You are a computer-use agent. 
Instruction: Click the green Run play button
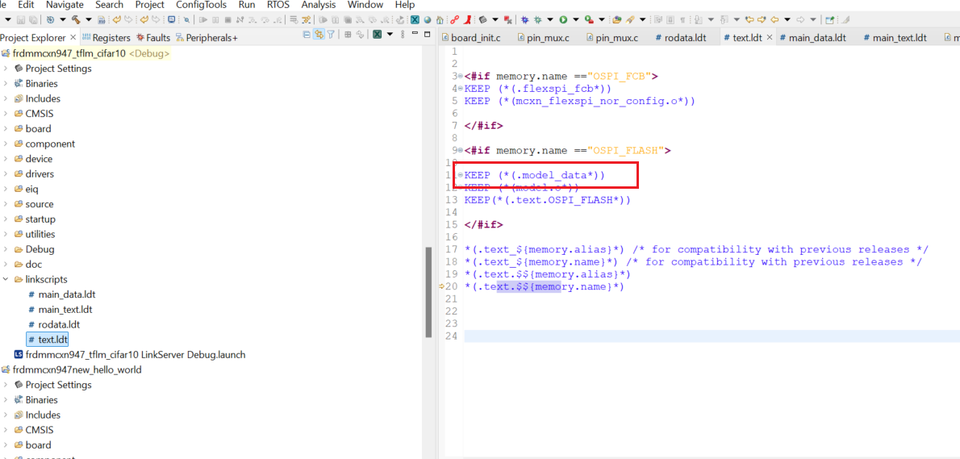(562, 19)
